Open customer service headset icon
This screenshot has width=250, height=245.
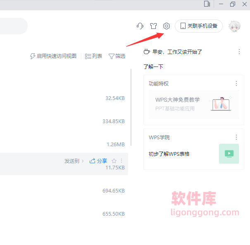coord(140,26)
